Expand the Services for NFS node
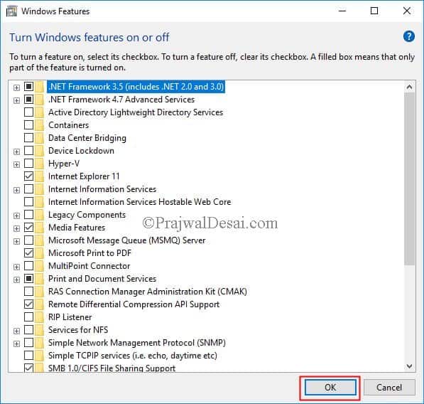The height and width of the screenshot is (404, 424). [x=16, y=331]
